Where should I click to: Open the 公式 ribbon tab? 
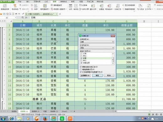click(x=46, y=2)
